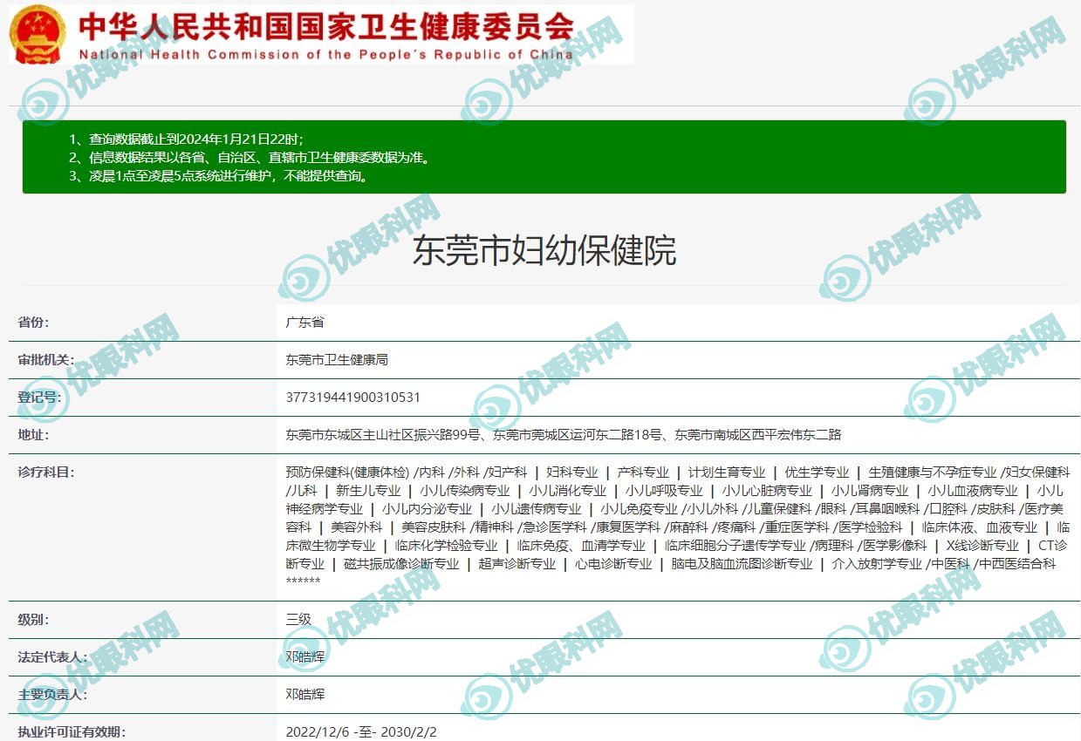Select the 三级 hospital level value
Screen dimensions: 1081x741
pyautogui.click(x=299, y=620)
